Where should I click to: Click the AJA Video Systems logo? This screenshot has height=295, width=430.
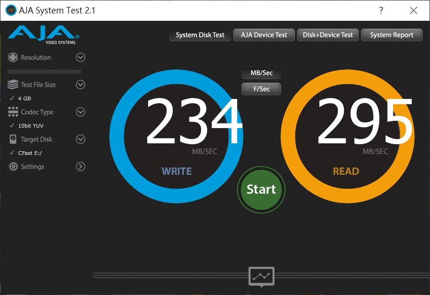pos(44,35)
